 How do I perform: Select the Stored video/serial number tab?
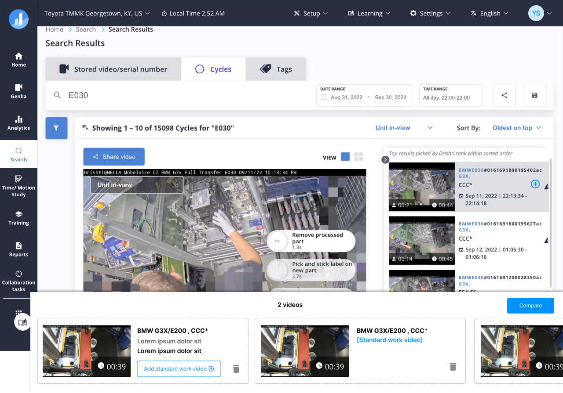[113, 69]
